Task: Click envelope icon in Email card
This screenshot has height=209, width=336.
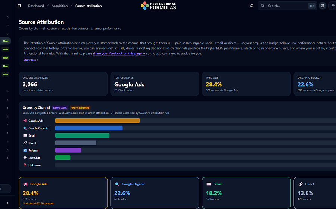Action: coord(209,184)
